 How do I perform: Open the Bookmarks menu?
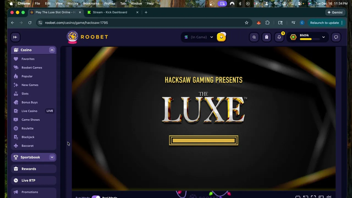coord(91,4)
